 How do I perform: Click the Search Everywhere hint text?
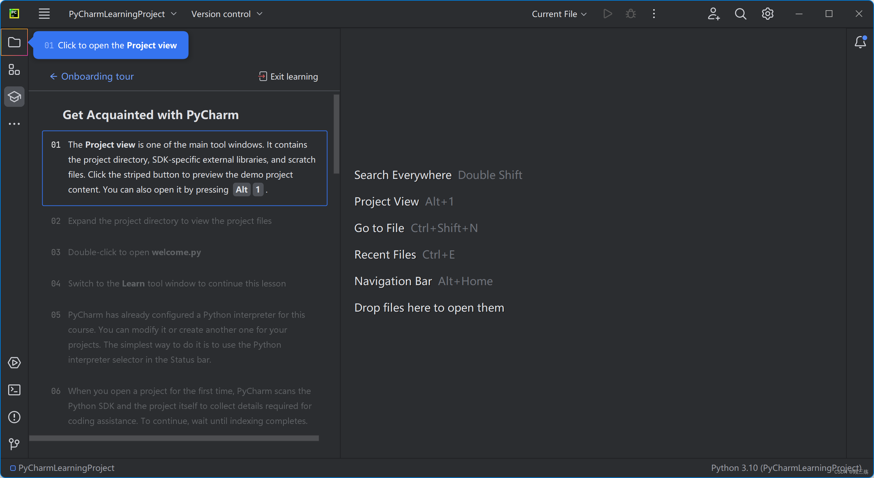[x=438, y=175]
